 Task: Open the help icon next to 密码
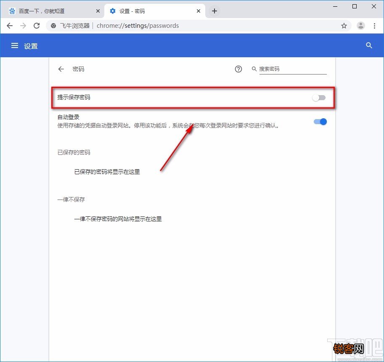pos(238,69)
